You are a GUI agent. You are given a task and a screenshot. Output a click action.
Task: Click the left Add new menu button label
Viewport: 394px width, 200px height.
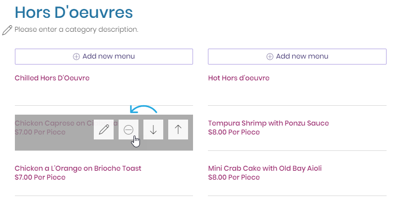109,56
